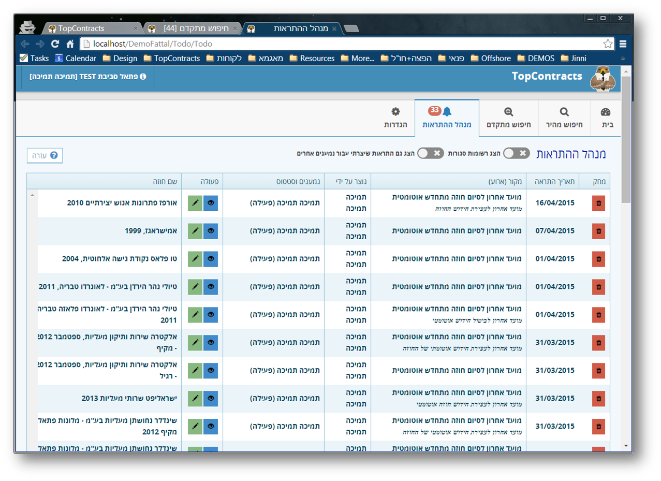
Task: Click contract name אמישראגז, 1999
Action: [151, 231]
